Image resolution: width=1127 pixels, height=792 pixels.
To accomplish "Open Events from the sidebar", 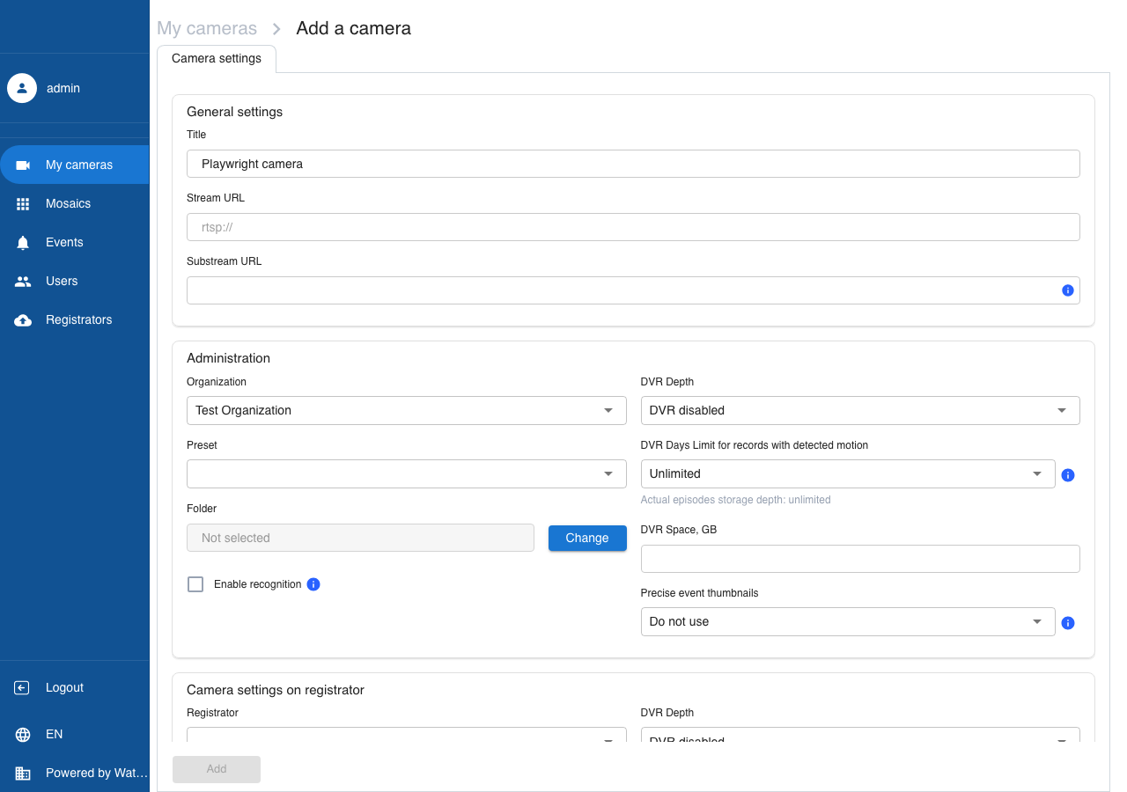I will [x=75, y=242].
